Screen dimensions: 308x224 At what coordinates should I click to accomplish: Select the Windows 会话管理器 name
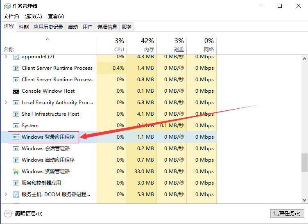(46, 149)
